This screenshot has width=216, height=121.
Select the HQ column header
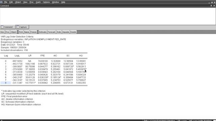click(x=81, y=55)
